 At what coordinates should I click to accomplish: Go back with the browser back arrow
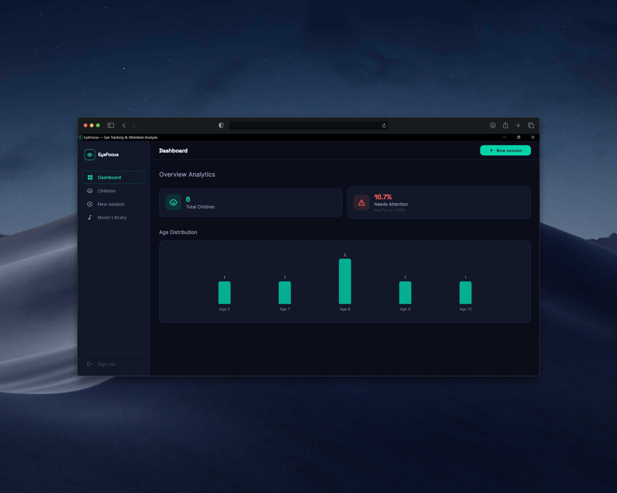coord(124,125)
